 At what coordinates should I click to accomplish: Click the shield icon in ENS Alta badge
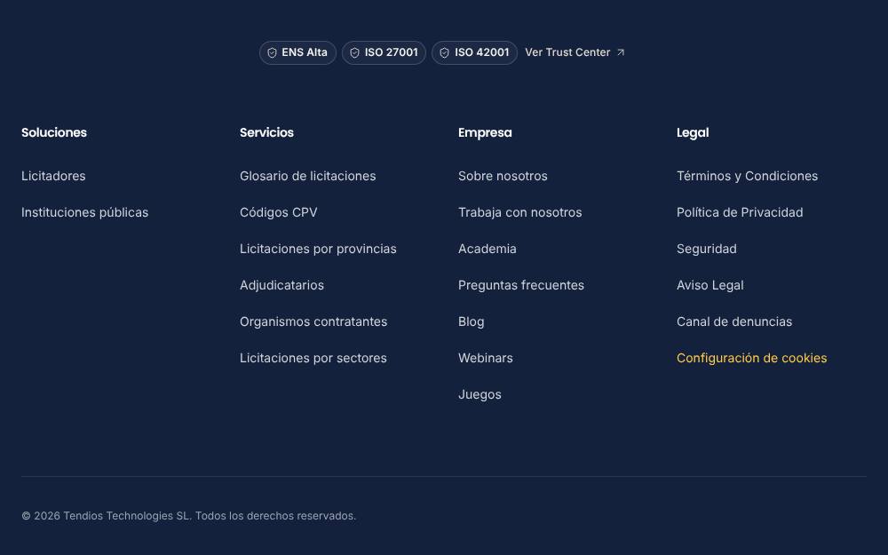click(272, 52)
